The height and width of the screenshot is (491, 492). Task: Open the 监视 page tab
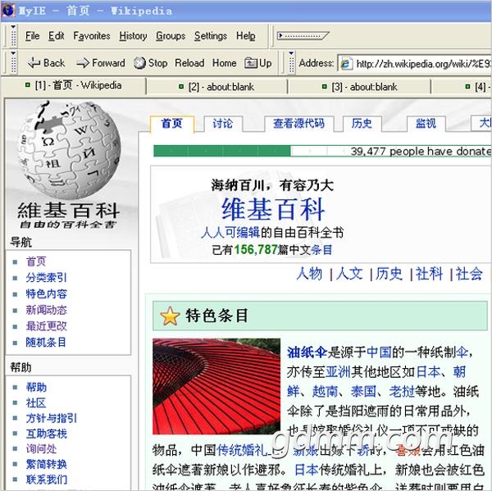click(426, 124)
